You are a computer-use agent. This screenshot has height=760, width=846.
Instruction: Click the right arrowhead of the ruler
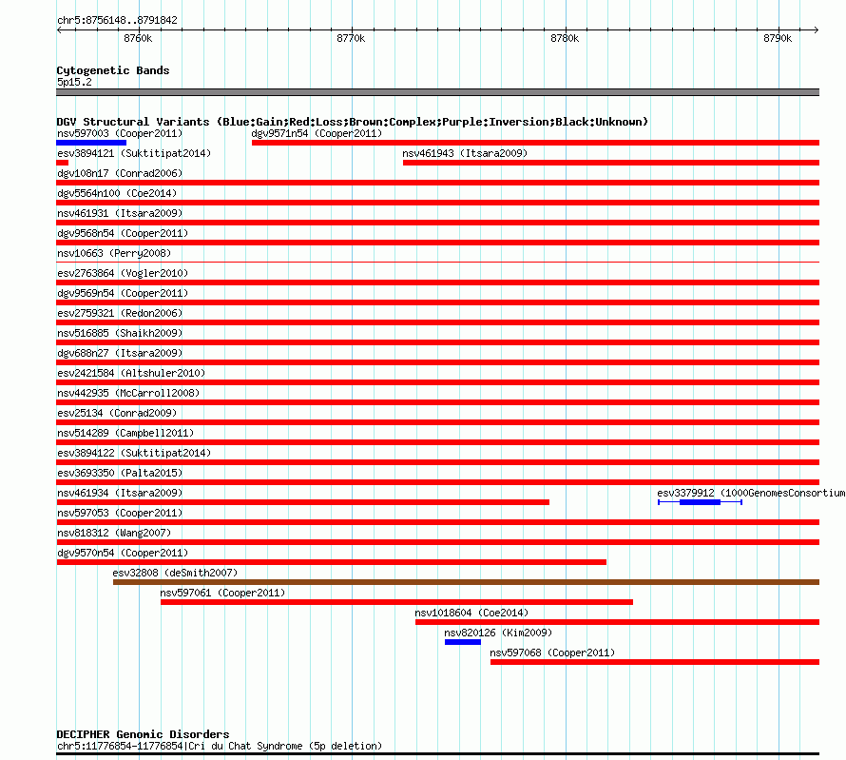(817, 30)
